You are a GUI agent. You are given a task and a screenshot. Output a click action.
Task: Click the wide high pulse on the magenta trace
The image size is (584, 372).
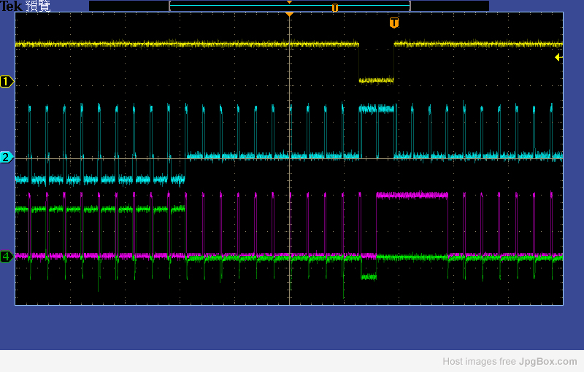[x=412, y=195]
